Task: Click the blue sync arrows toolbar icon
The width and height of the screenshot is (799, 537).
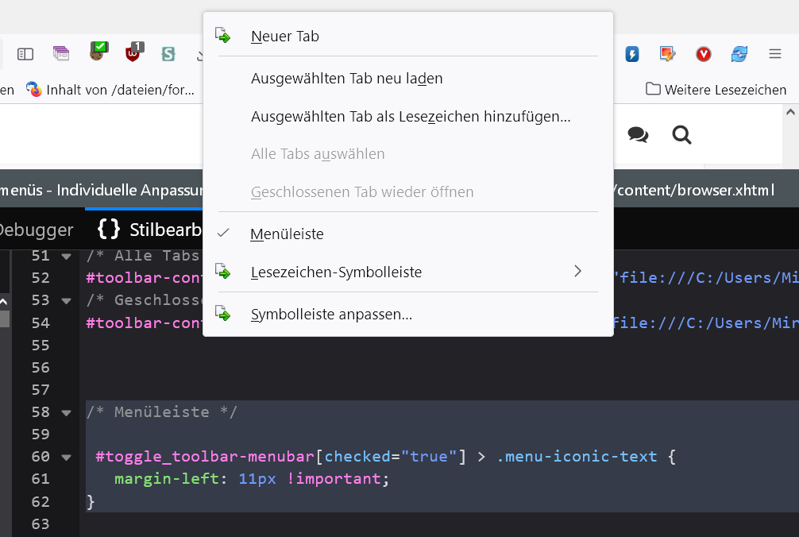Action: point(739,54)
